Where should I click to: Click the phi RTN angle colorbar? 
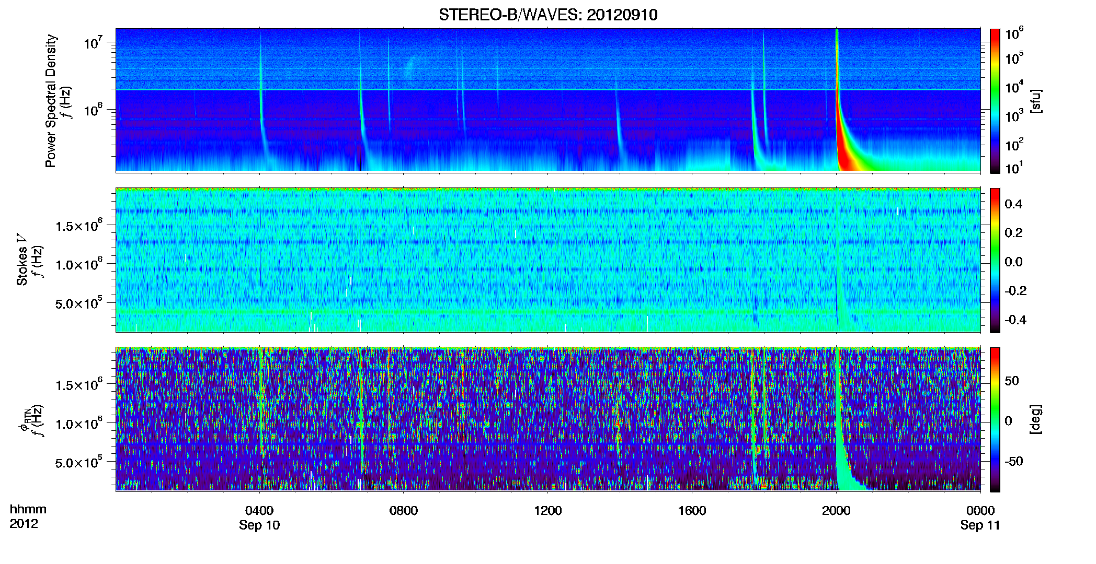click(x=995, y=419)
